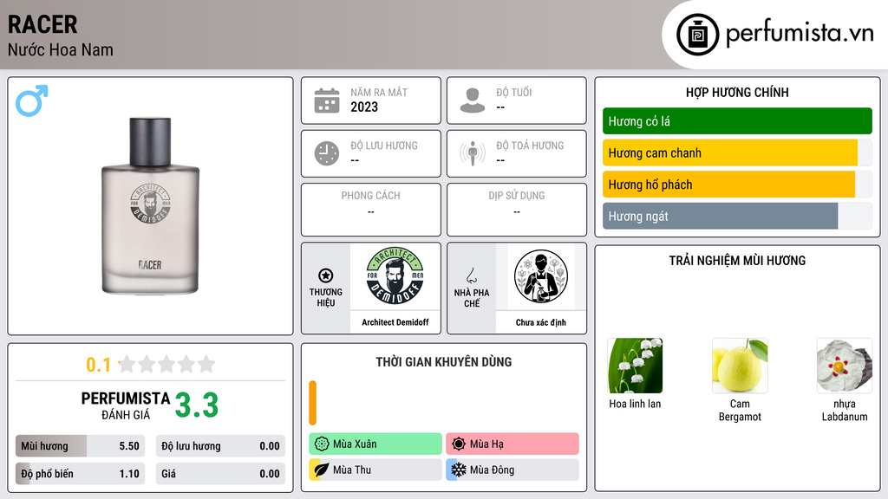Image resolution: width=888 pixels, height=499 pixels.
Task: Open the nhựa Labdanum note image
Action: pos(845,366)
